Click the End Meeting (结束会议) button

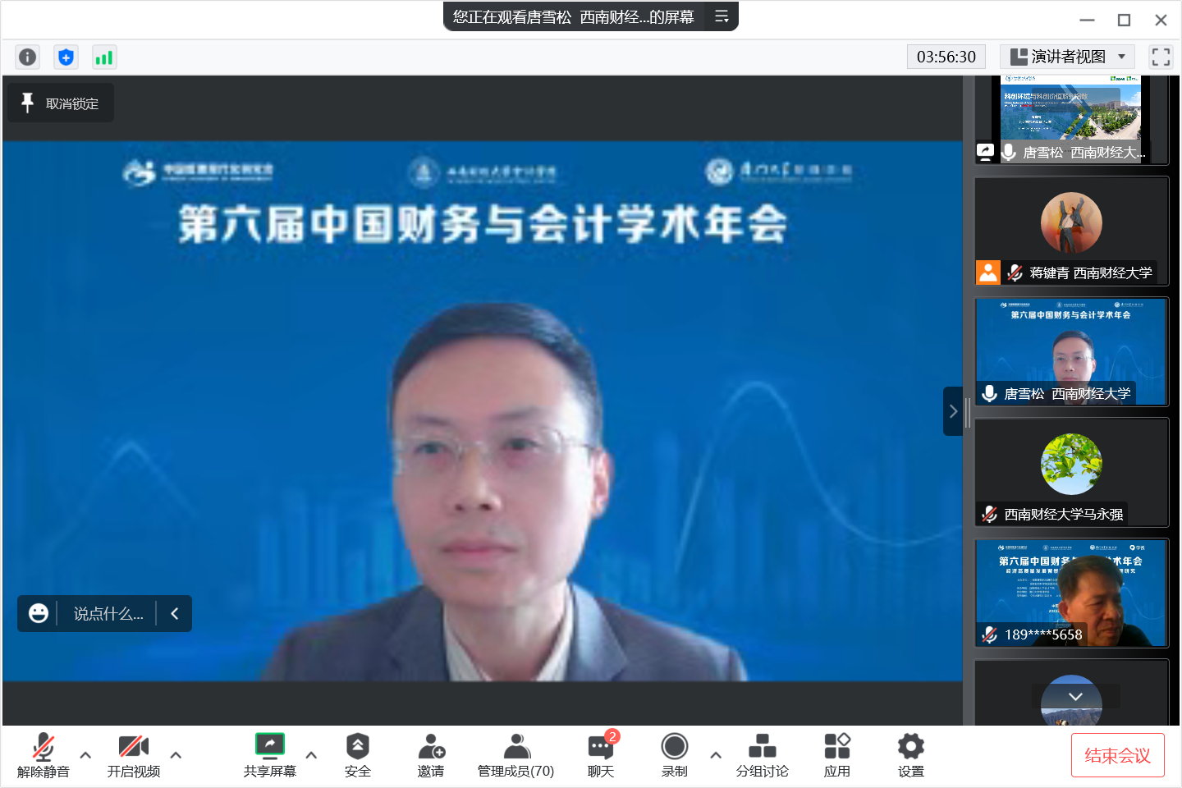click(1117, 755)
